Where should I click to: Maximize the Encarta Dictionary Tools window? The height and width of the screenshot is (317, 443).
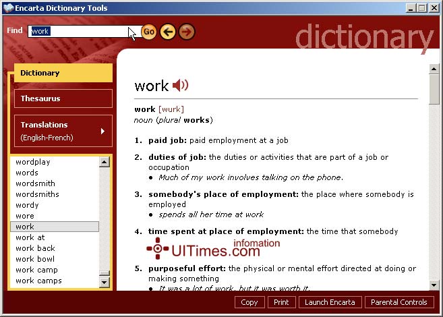(422, 8)
